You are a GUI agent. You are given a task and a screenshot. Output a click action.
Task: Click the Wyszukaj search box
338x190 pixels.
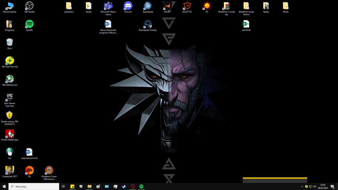point(34,186)
